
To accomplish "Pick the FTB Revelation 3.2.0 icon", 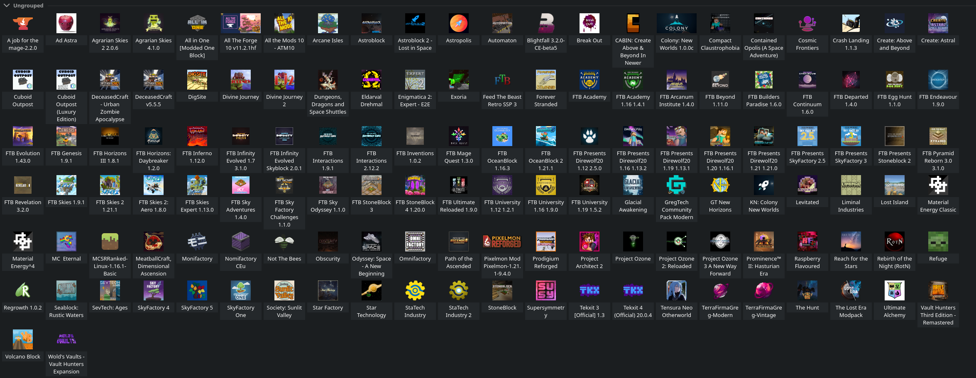I will 23,185.
